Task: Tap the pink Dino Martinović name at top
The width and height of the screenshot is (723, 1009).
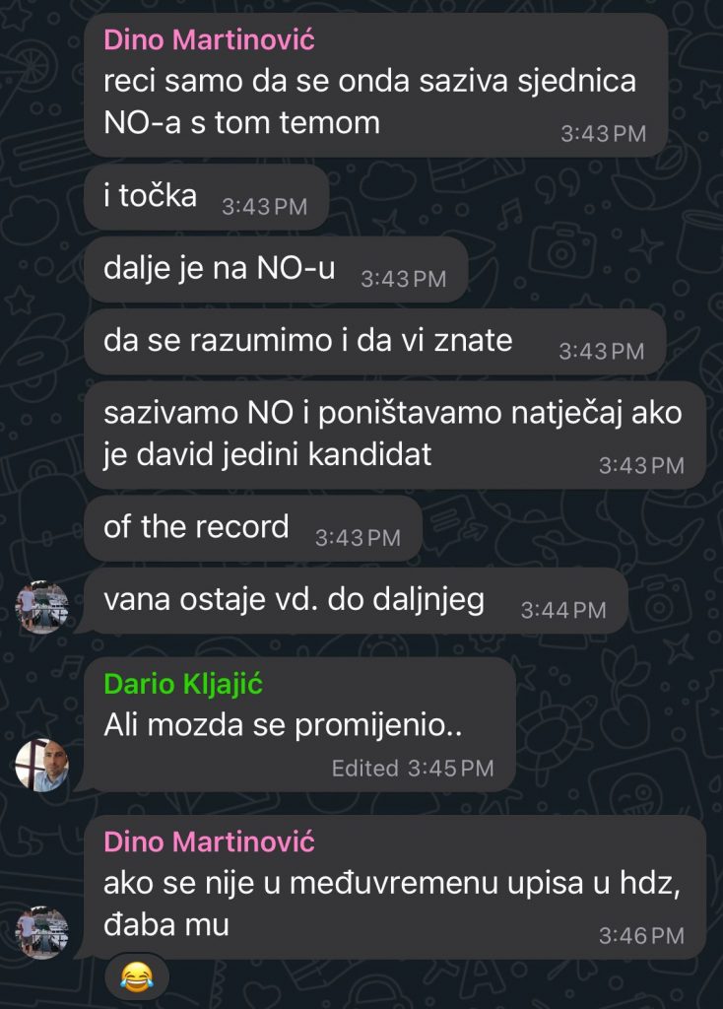Action: [209, 39]
